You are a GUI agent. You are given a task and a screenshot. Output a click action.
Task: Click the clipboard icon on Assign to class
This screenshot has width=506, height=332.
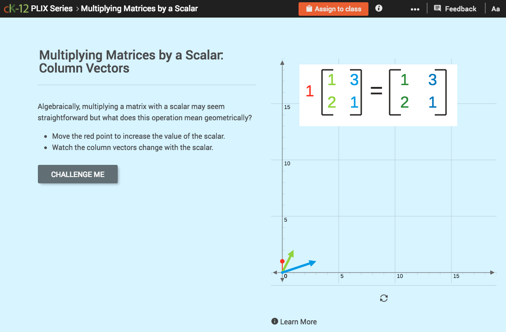coord(310,9)
